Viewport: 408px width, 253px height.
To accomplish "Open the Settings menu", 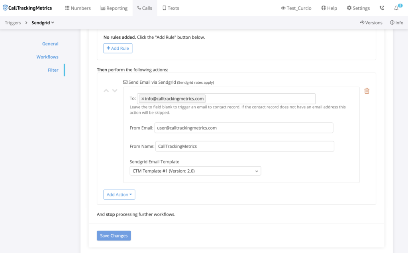I will pos(358,8).
